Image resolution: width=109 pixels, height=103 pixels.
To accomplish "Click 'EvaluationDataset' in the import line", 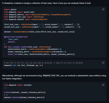I will coord(39,19).
